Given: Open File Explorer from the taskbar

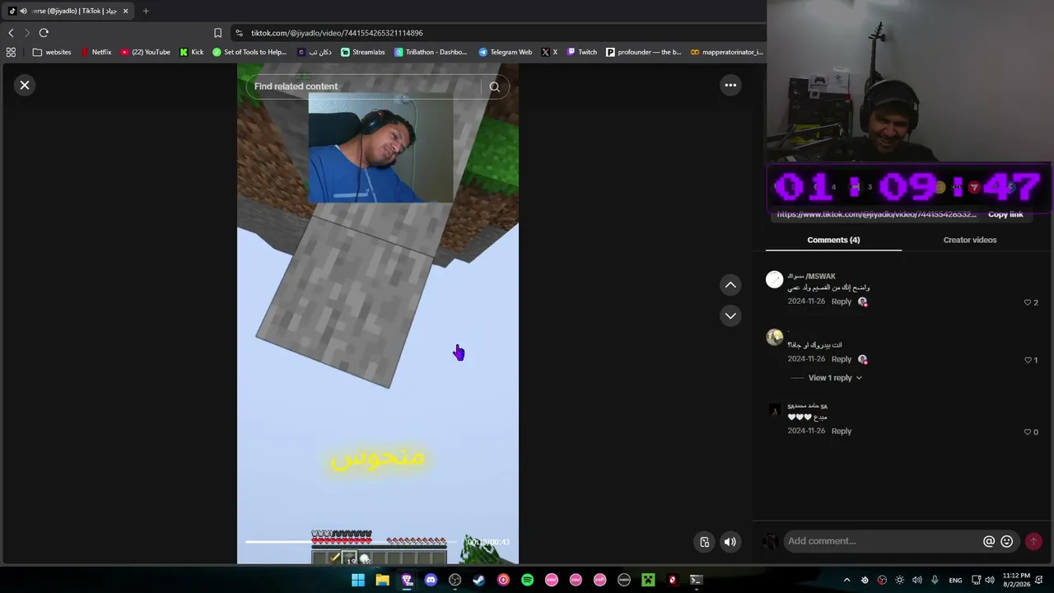Looking at the screenshot, I should pos(382,580).
